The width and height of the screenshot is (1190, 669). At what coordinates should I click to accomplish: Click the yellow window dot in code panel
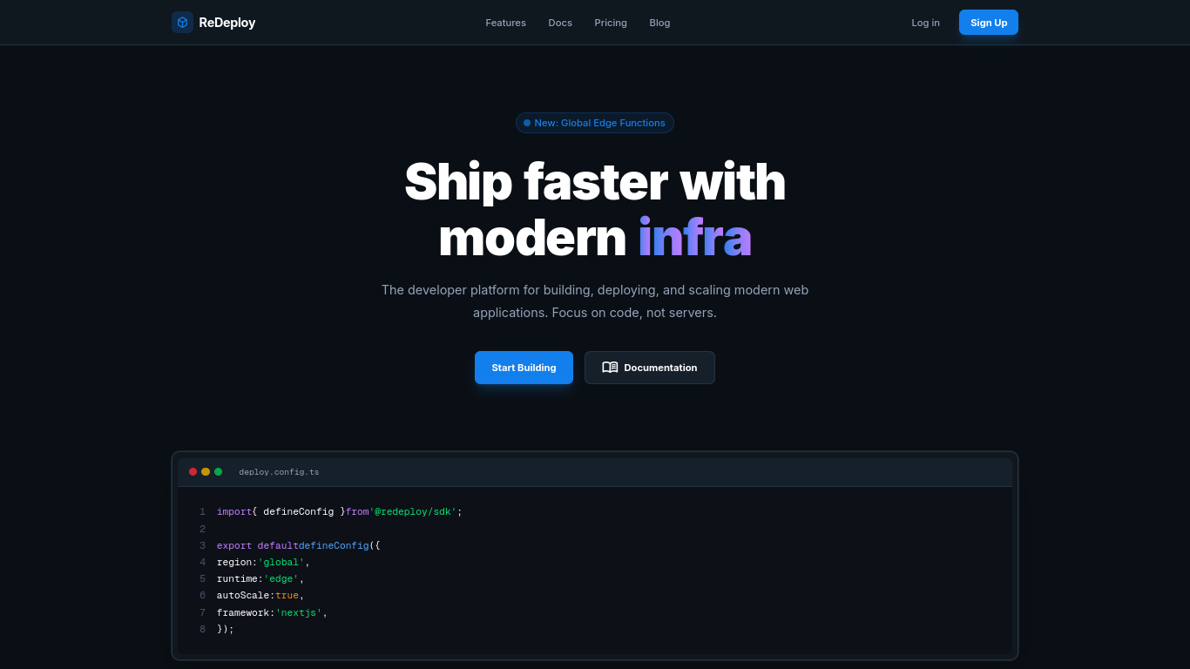point(206,471)
